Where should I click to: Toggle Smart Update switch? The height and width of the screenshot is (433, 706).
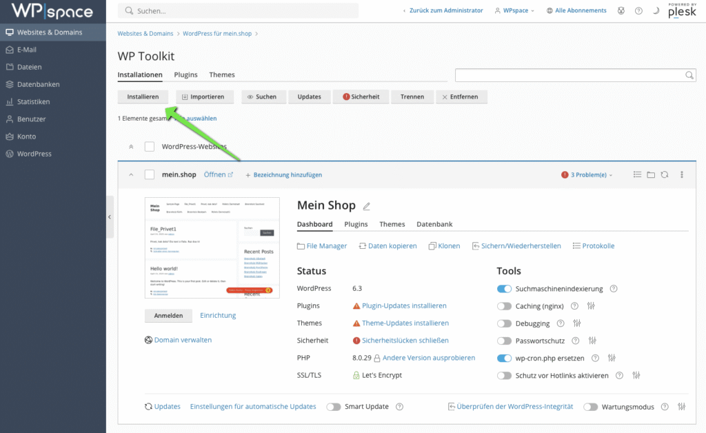pos(334,407)
